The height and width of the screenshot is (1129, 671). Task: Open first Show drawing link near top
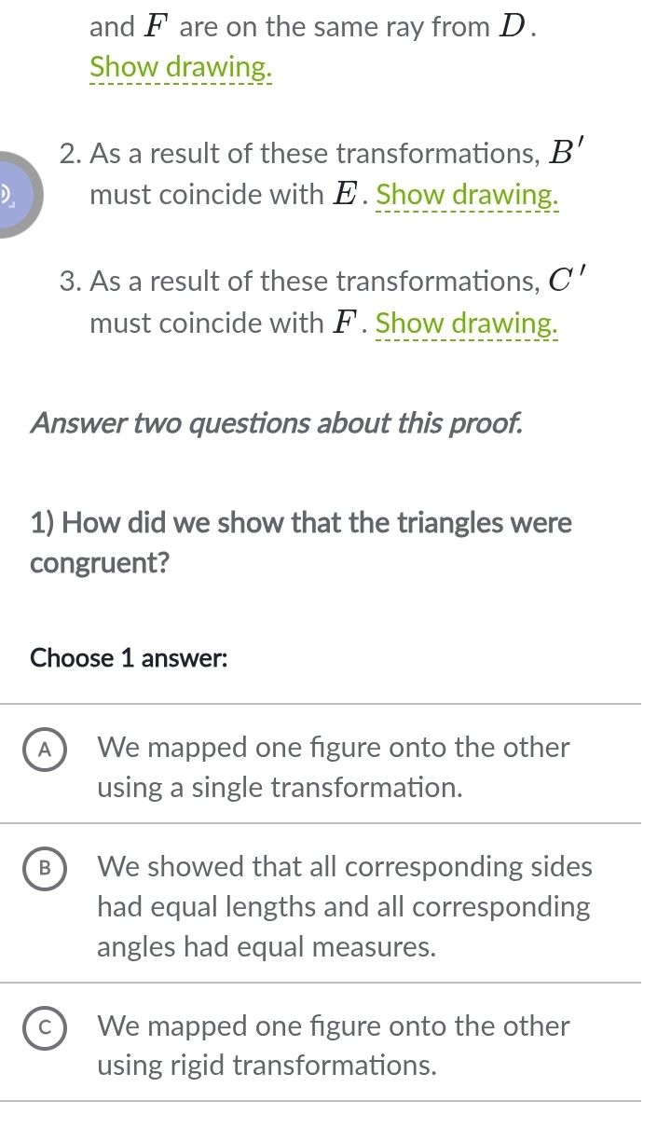181,67
